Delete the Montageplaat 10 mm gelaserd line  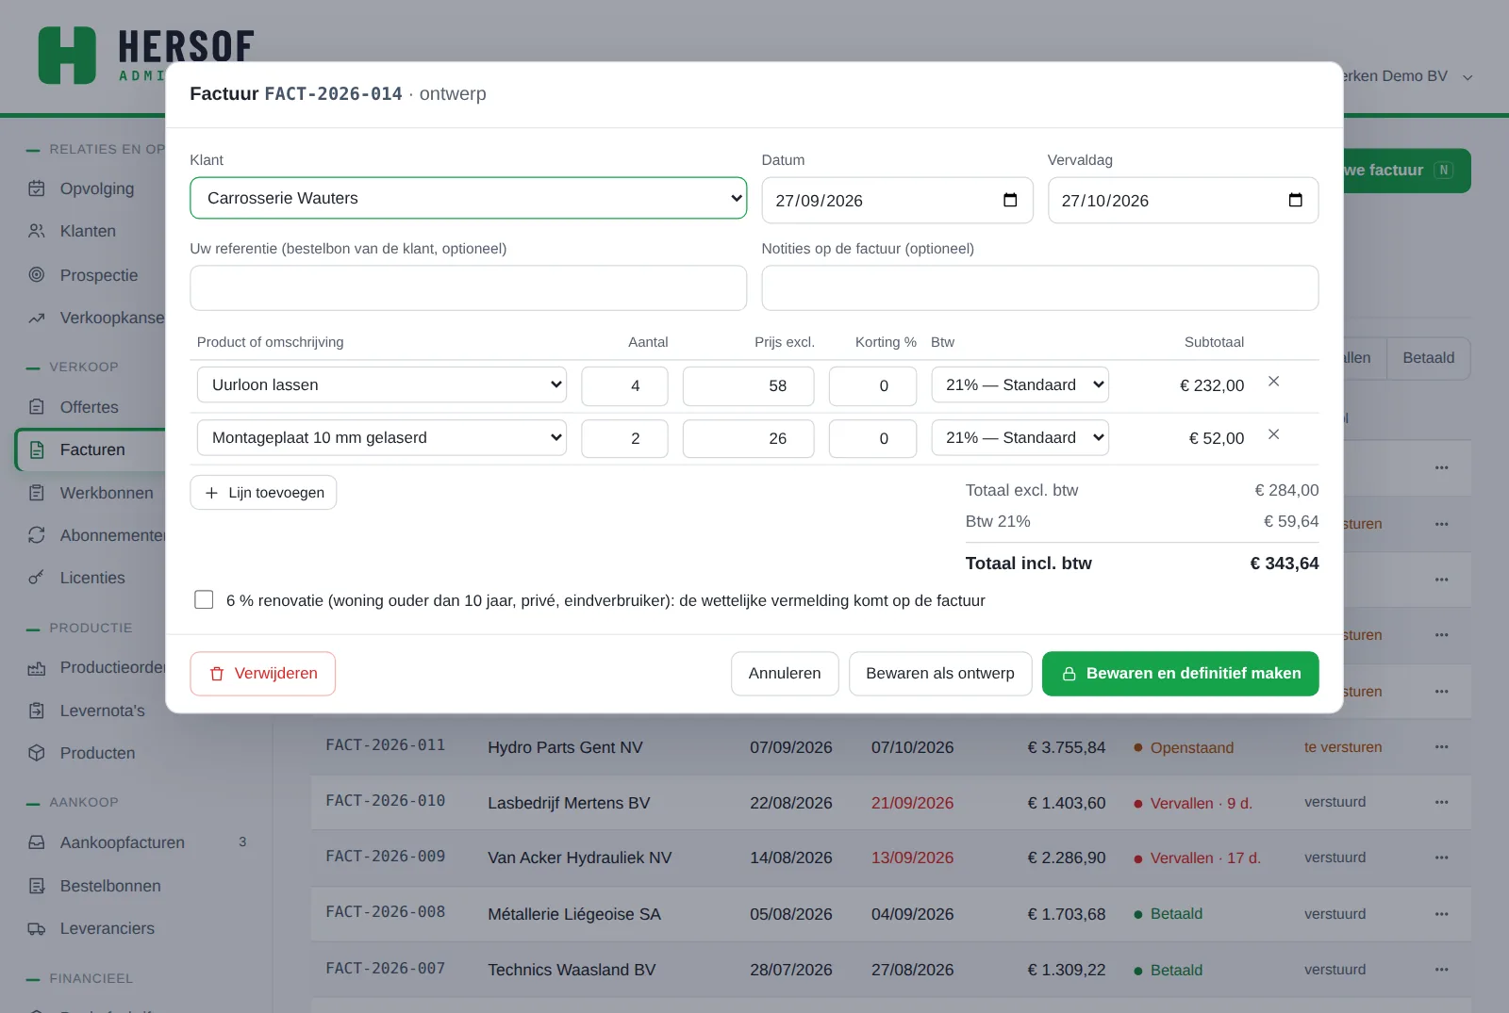click(x=1273, y=434)
